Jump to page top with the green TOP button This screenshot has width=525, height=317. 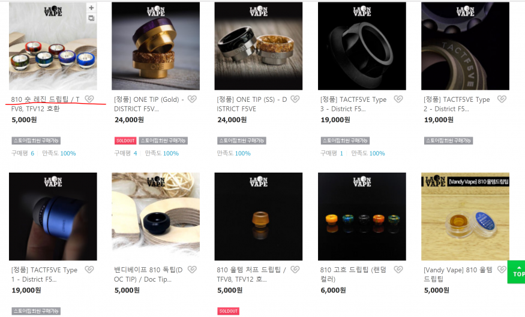[516, 272]
